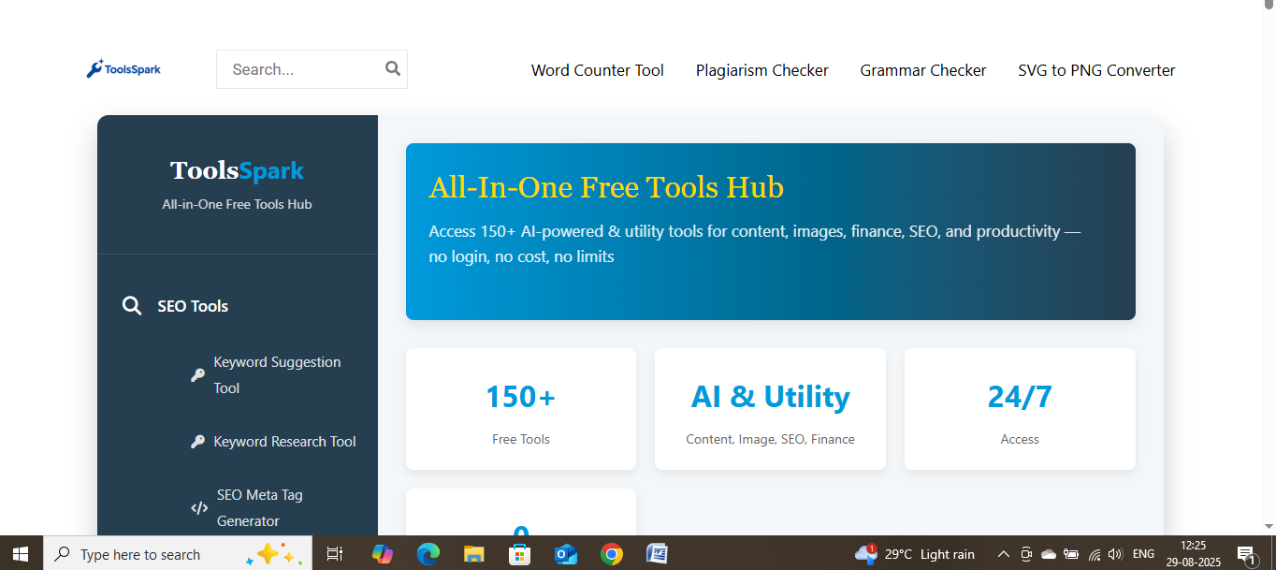Image resolution: width=1276 pixels, height=570 pixels.
Task: Open the Grammar Checker page
Action: 922,70
